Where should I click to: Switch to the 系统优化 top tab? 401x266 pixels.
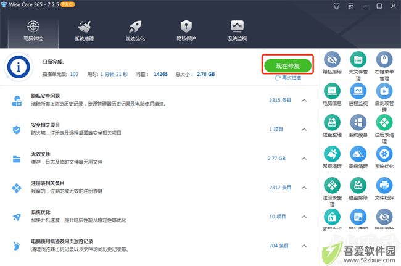tap(135, 31)
